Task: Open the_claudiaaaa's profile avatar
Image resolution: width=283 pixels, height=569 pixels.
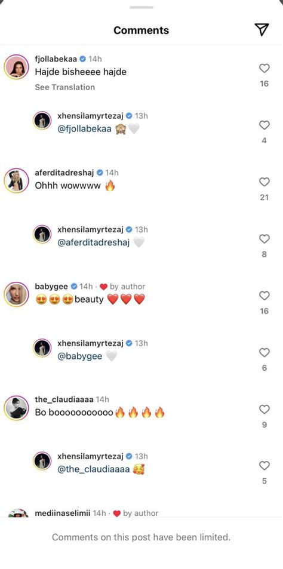Action: [x=16, y=408]
